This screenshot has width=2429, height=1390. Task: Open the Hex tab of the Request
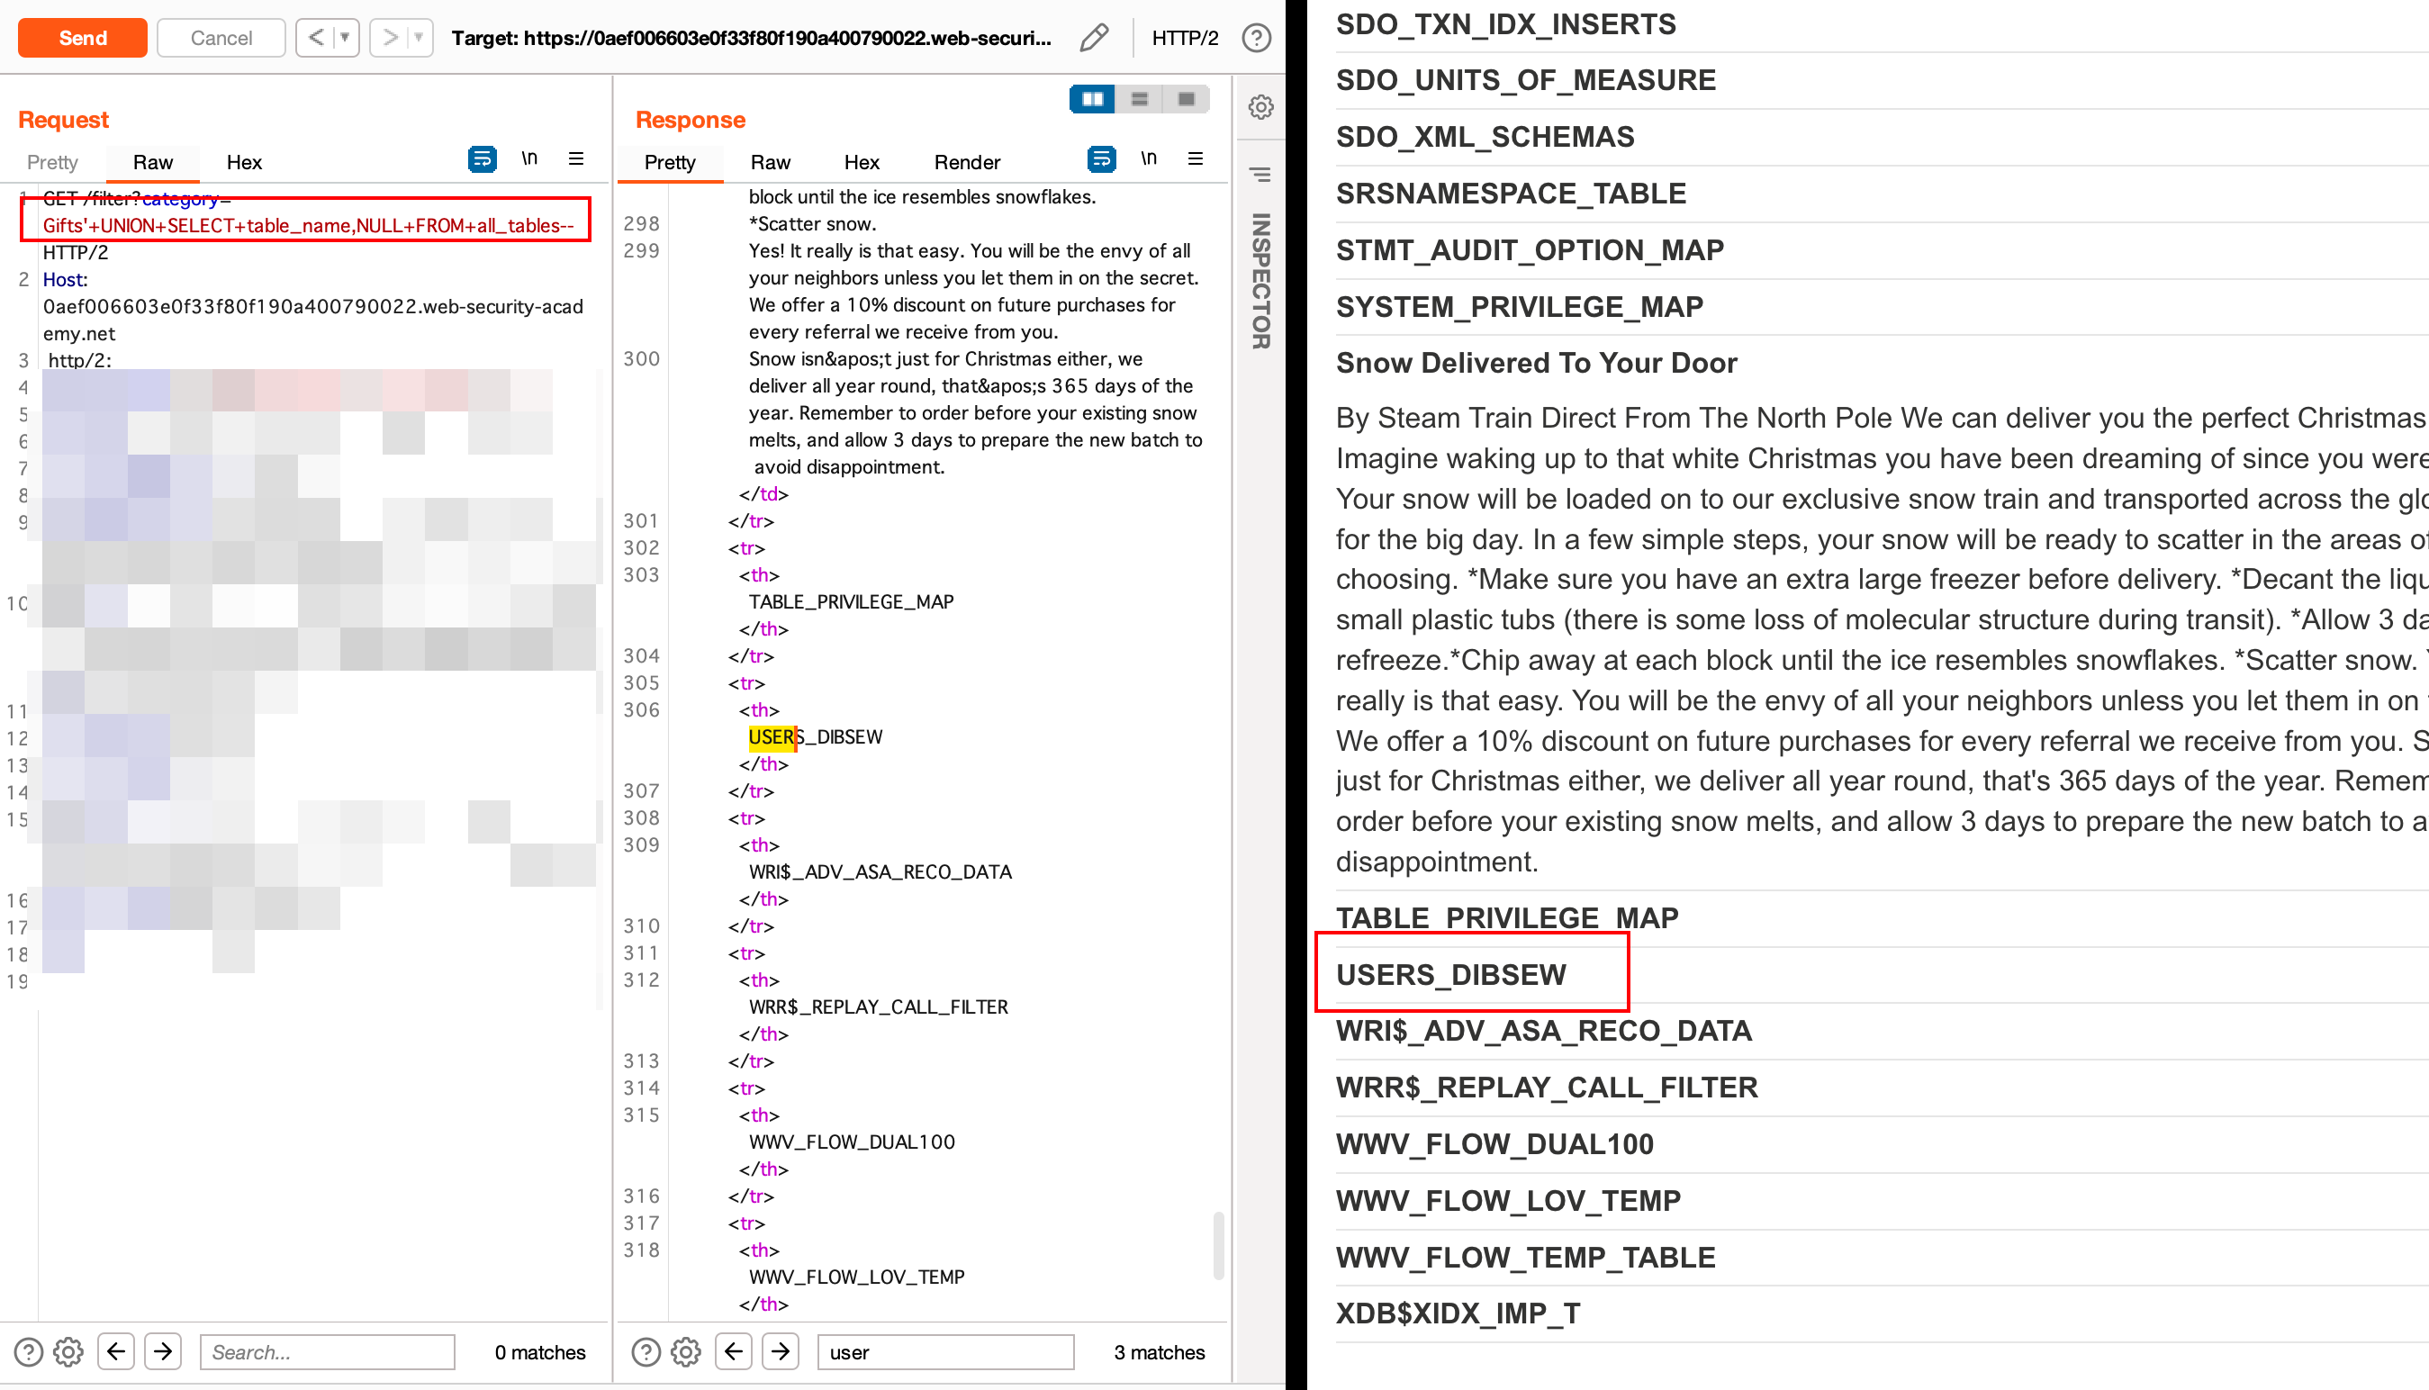click(x=243, y=161)
